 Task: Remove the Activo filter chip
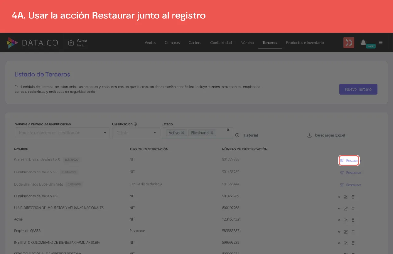[x=183, y=133]
